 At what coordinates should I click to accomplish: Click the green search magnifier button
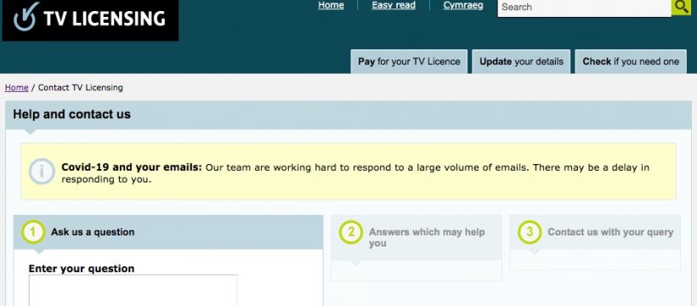[681, 7]
